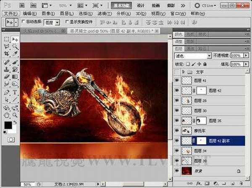Hide the 背景 layer via eye icon

177,171
